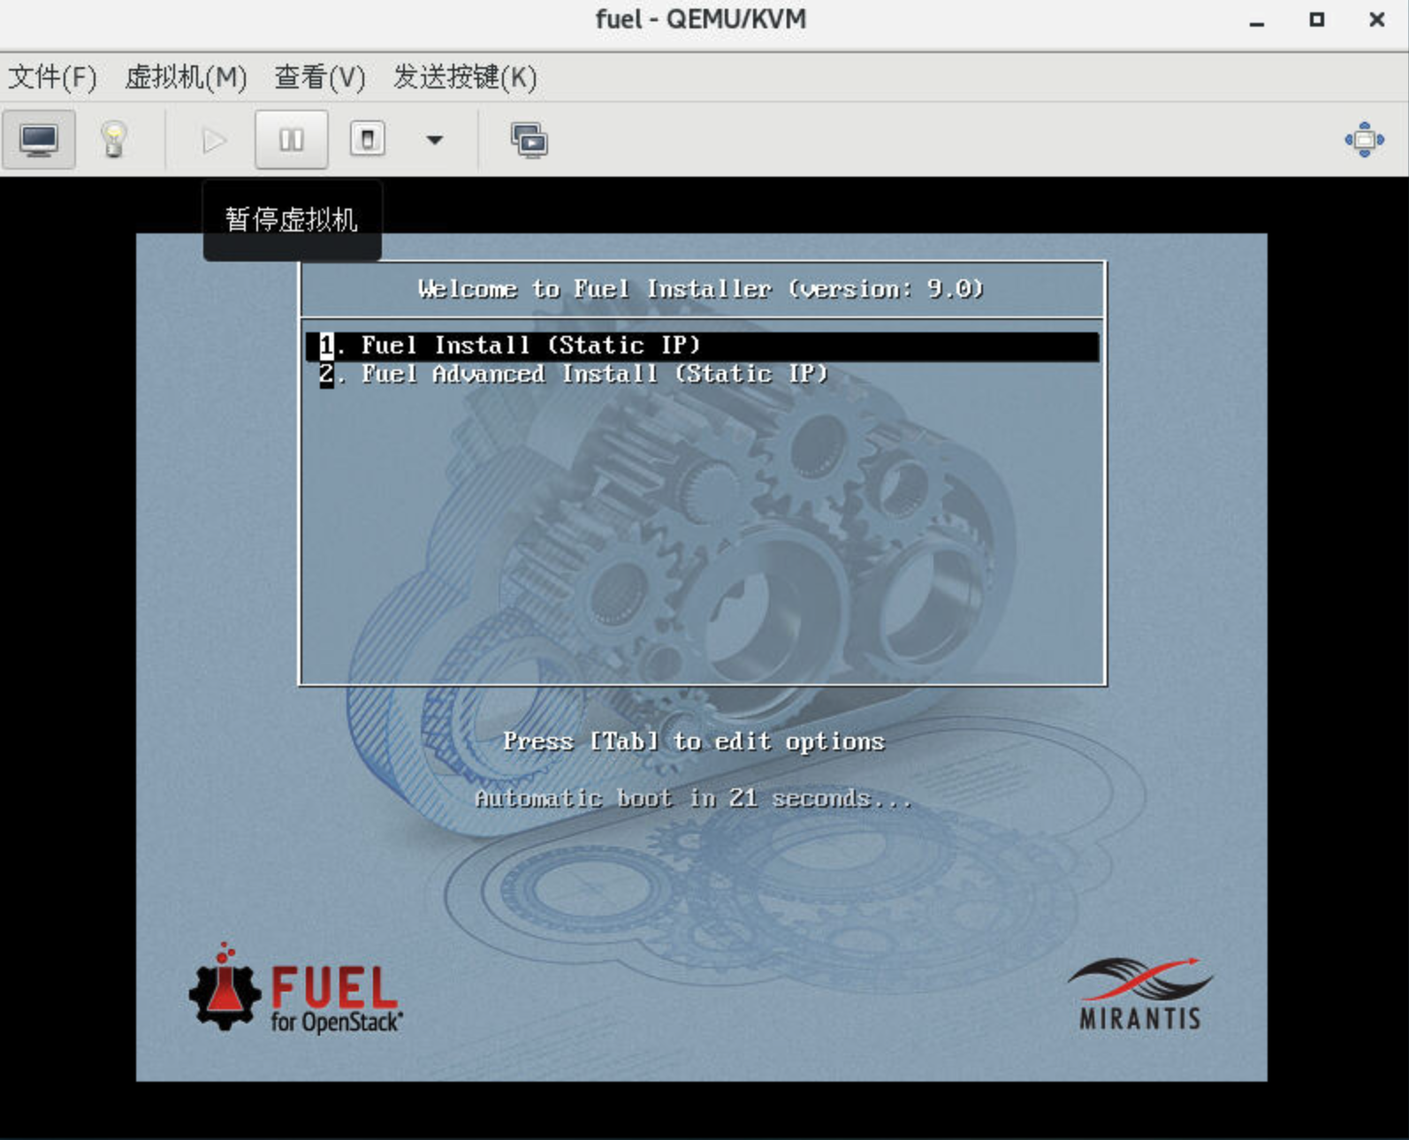Select Fuel Install (Static IP) entry

click(x=703, y=346)
